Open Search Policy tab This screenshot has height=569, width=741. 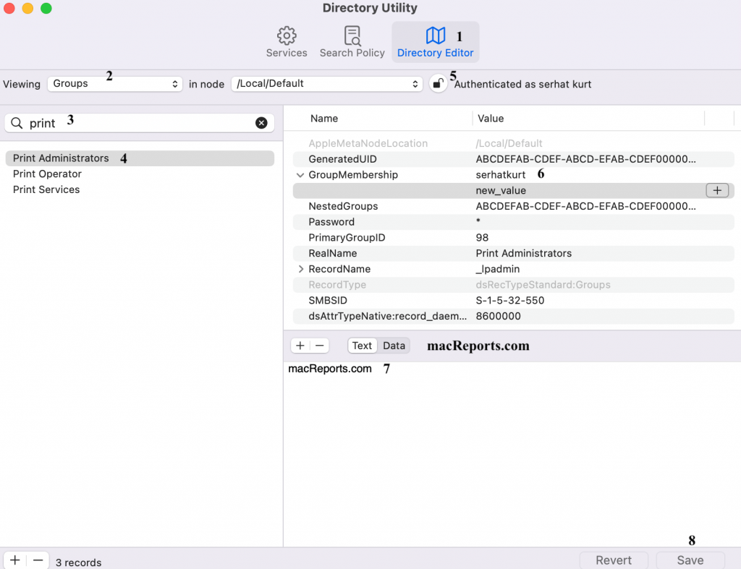coord(352,42)
